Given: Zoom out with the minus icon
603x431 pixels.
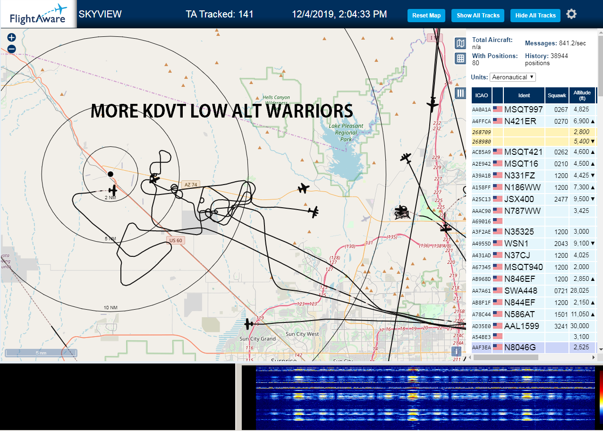Looking at the screenshot, I should (12, 49).
